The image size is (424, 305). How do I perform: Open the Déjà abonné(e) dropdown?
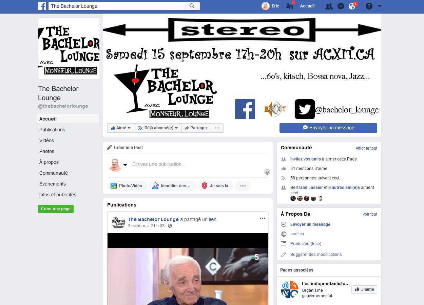[x=158, y=128]
